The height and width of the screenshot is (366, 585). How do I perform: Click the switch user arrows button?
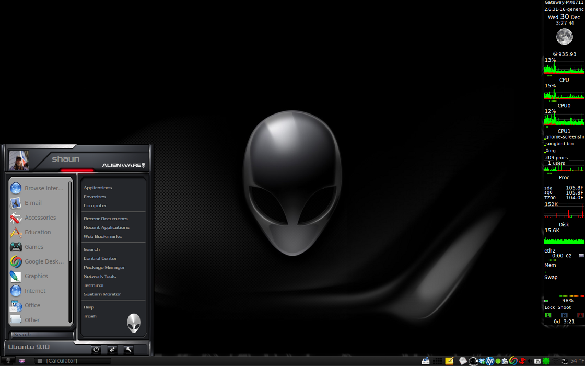[x=112, y=350]
